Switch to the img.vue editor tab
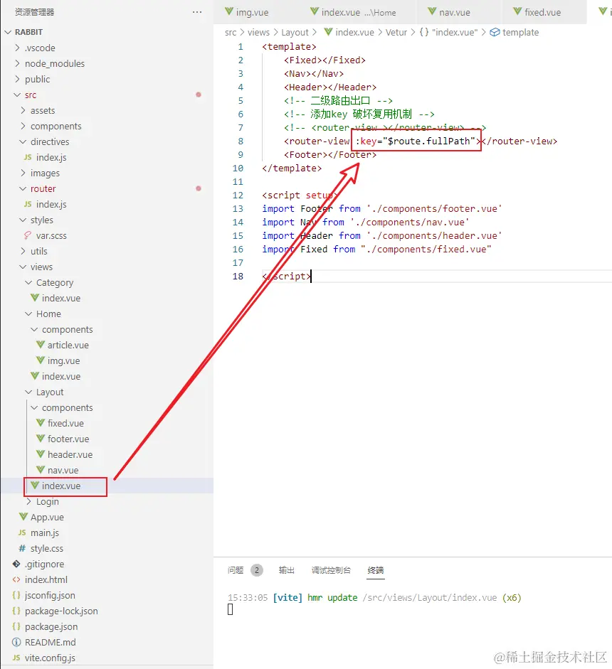Viewport: 612px width, 669px height. point(253,12)
